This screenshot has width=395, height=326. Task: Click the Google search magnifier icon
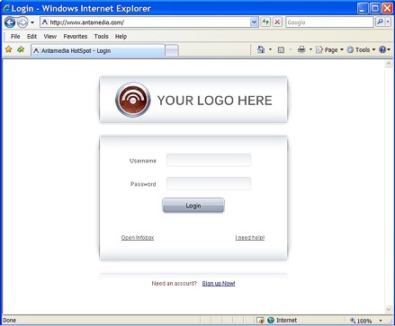point(380,22)
